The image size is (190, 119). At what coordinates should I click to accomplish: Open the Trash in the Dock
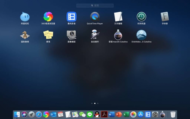(x=173, y=115)
